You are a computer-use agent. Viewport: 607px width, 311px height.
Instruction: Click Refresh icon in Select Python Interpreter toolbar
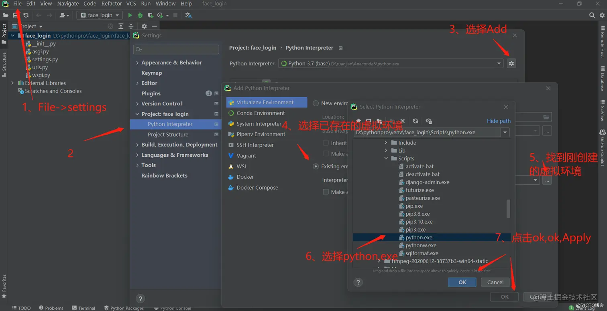coord(416,121)
